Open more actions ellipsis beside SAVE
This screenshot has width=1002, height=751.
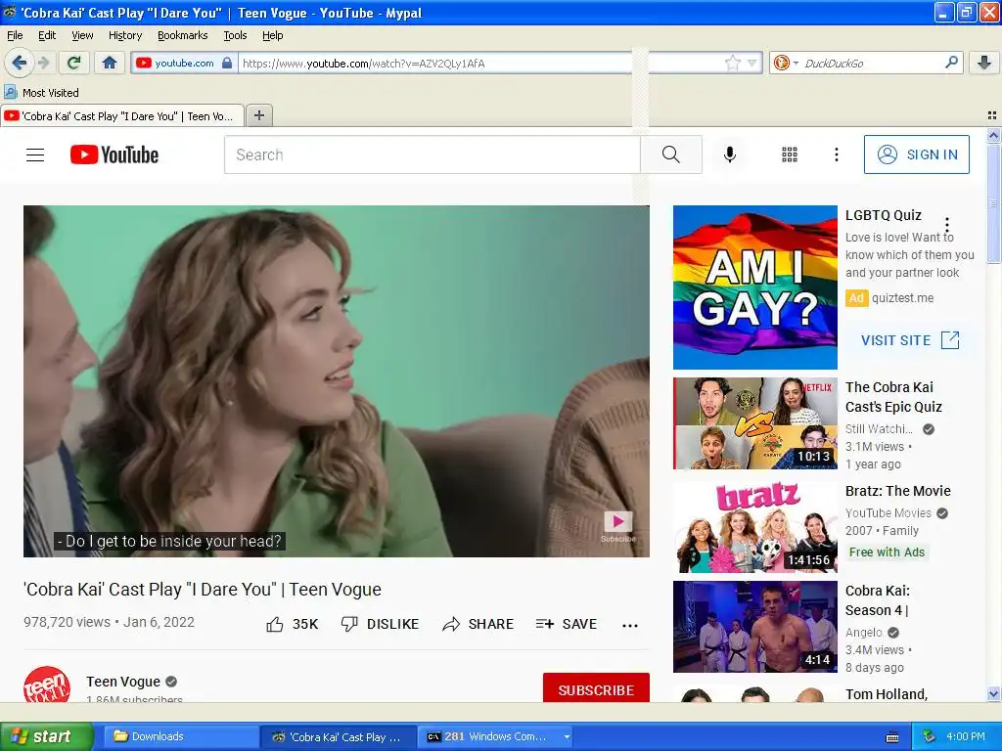click(630, 625)
